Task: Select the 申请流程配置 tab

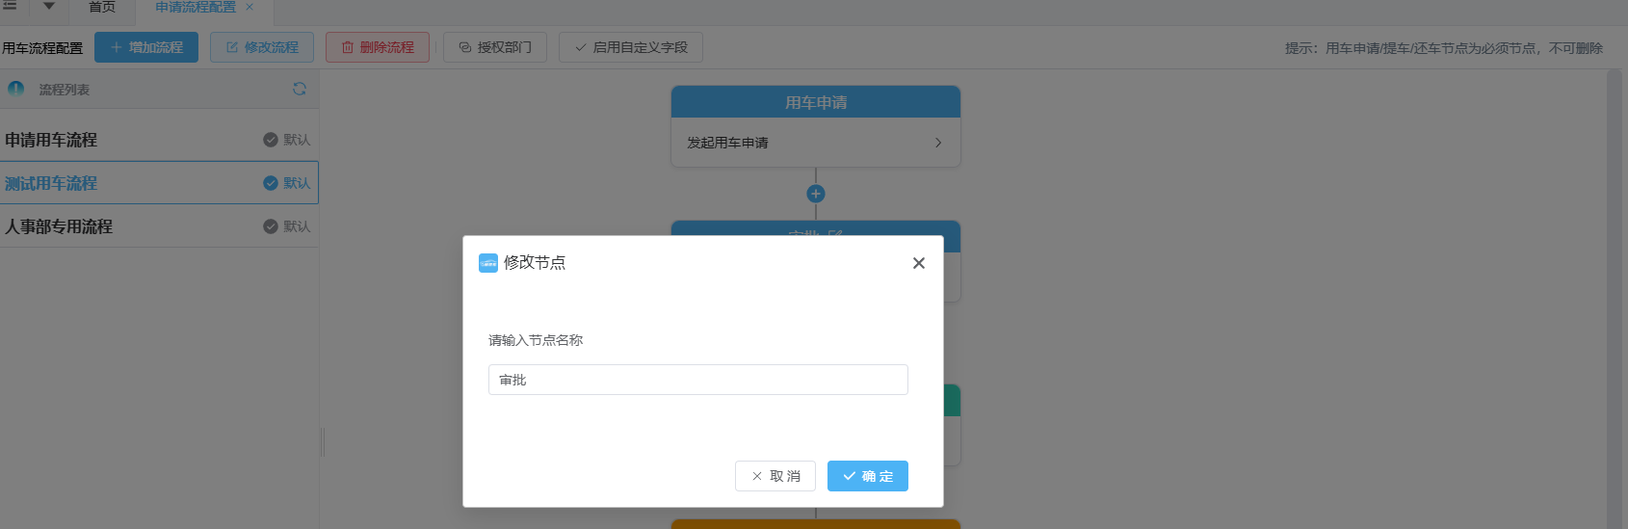Action: click(x=195, y=7)
